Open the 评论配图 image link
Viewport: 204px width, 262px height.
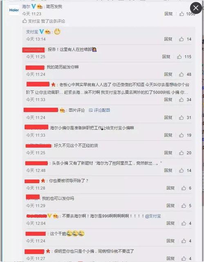[99, 110]
